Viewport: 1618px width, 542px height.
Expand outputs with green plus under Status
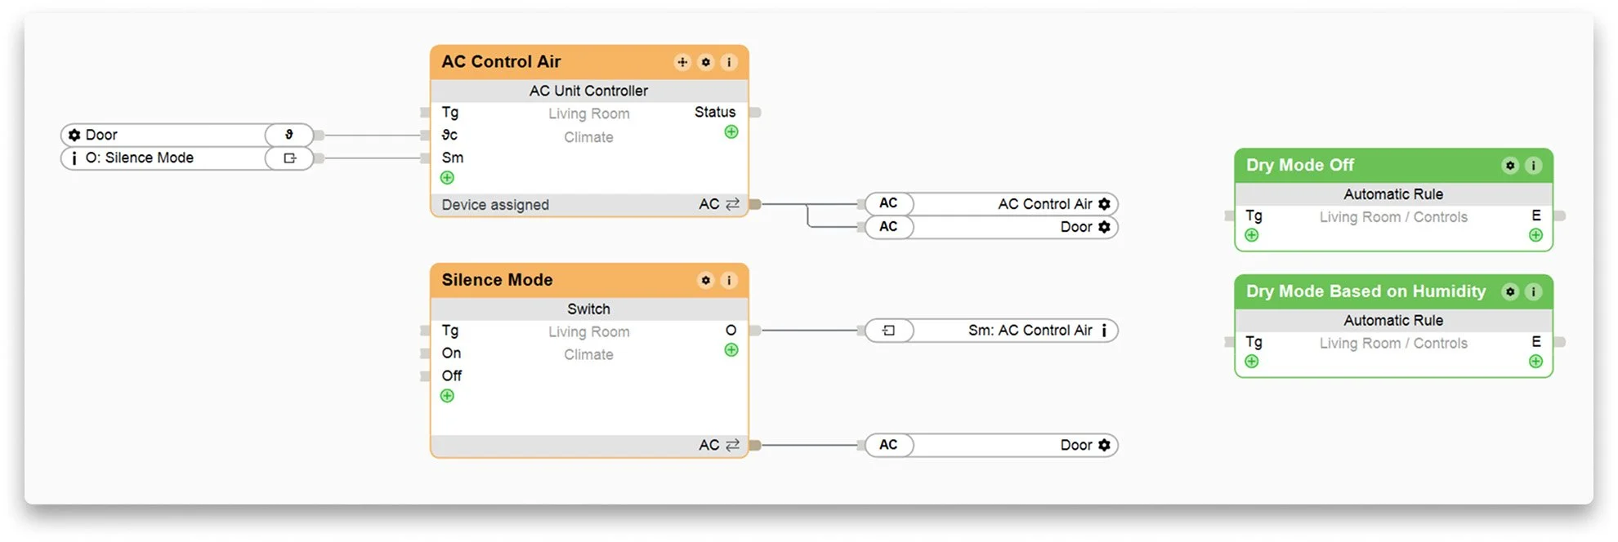[731, 132]
